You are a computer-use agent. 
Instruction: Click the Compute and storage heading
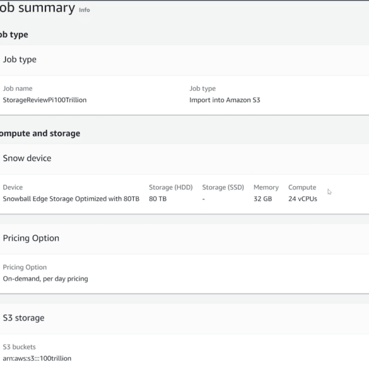[40, 134]
